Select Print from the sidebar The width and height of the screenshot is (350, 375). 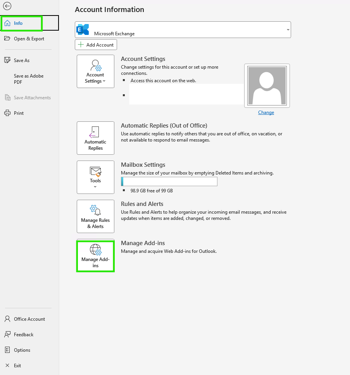pyautogui.click(x=19, y=113)
